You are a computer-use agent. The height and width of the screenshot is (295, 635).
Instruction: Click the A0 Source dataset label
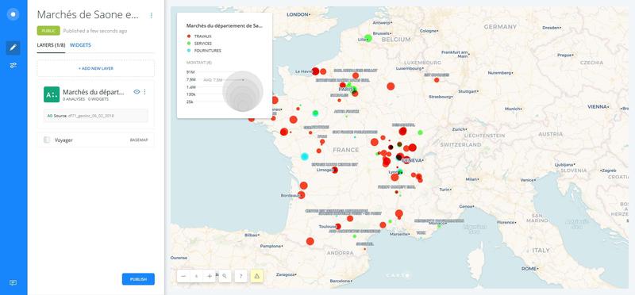81,116
